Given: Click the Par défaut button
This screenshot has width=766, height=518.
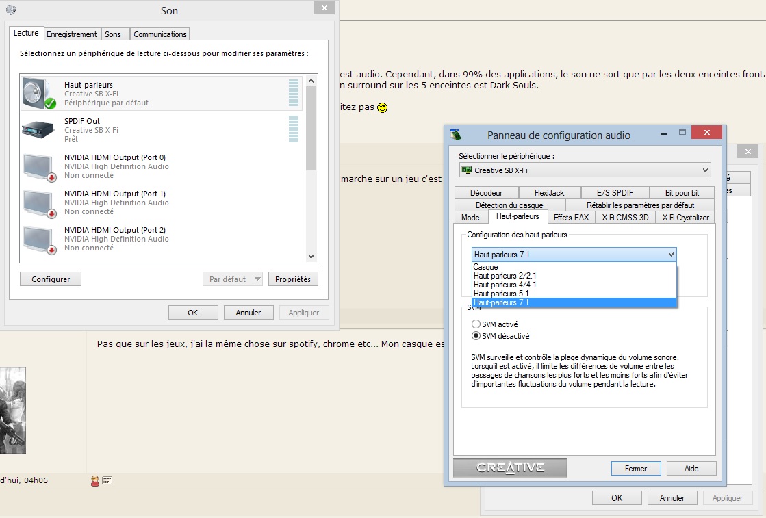Looking at the screenshot, I should tap(228, 279).
